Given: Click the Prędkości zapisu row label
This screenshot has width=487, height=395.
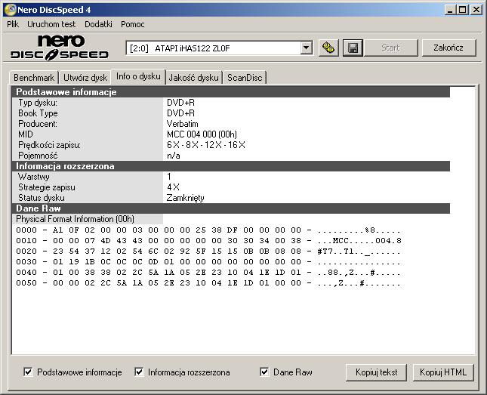Looking at the screenshot, I should [49, 145].
